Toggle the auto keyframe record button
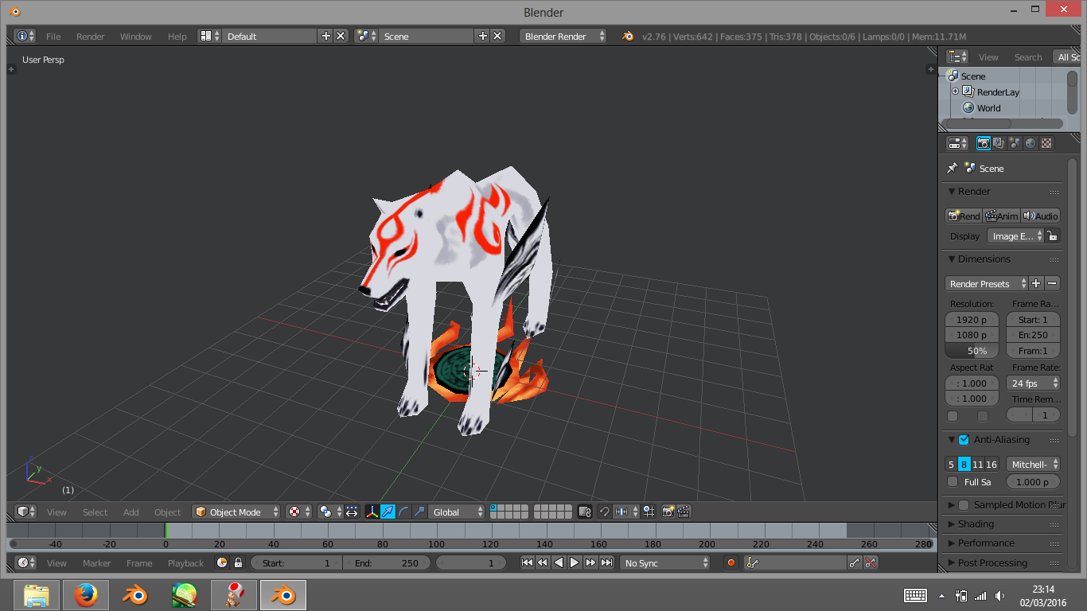 click(x=731, y=562)
